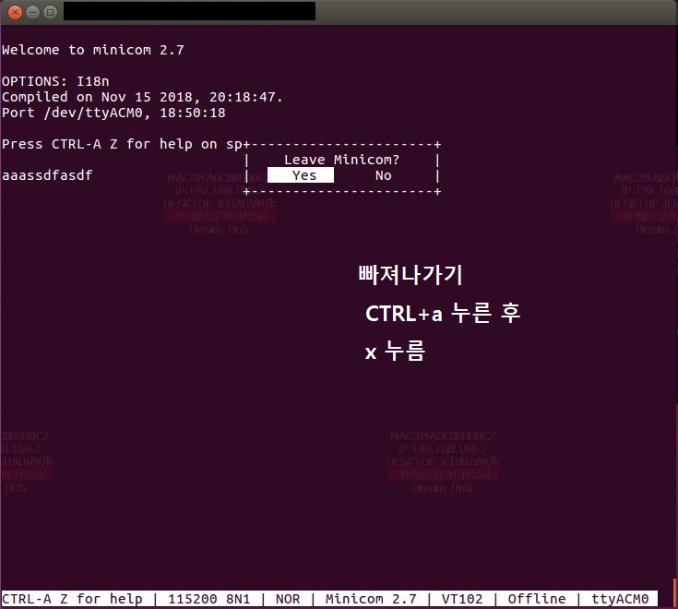This screenshot has width=678, height=609.
Task: Close the terminal window
Action: pos(15,12)
